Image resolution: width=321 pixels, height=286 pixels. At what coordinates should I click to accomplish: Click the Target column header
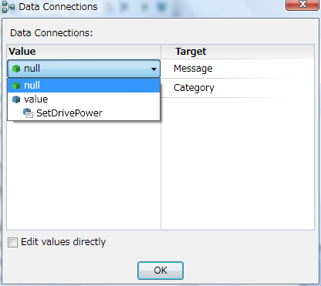click(x=238, y=52)
